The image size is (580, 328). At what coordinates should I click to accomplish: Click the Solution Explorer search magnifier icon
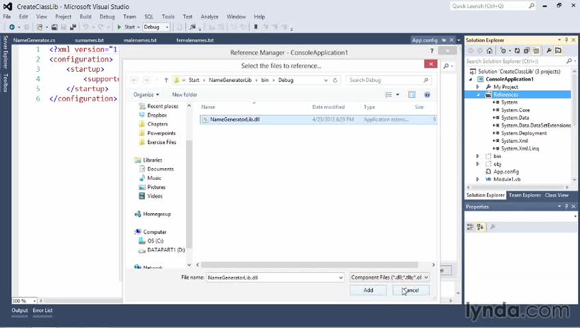569,61
